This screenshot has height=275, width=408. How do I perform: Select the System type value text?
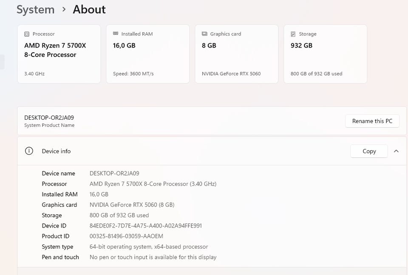point(149,247)
